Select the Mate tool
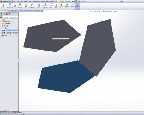The height and width of the screenshot is (115, 144). pos(15,6)
